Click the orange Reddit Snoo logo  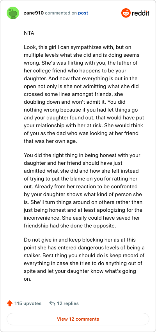pos(126,13)
